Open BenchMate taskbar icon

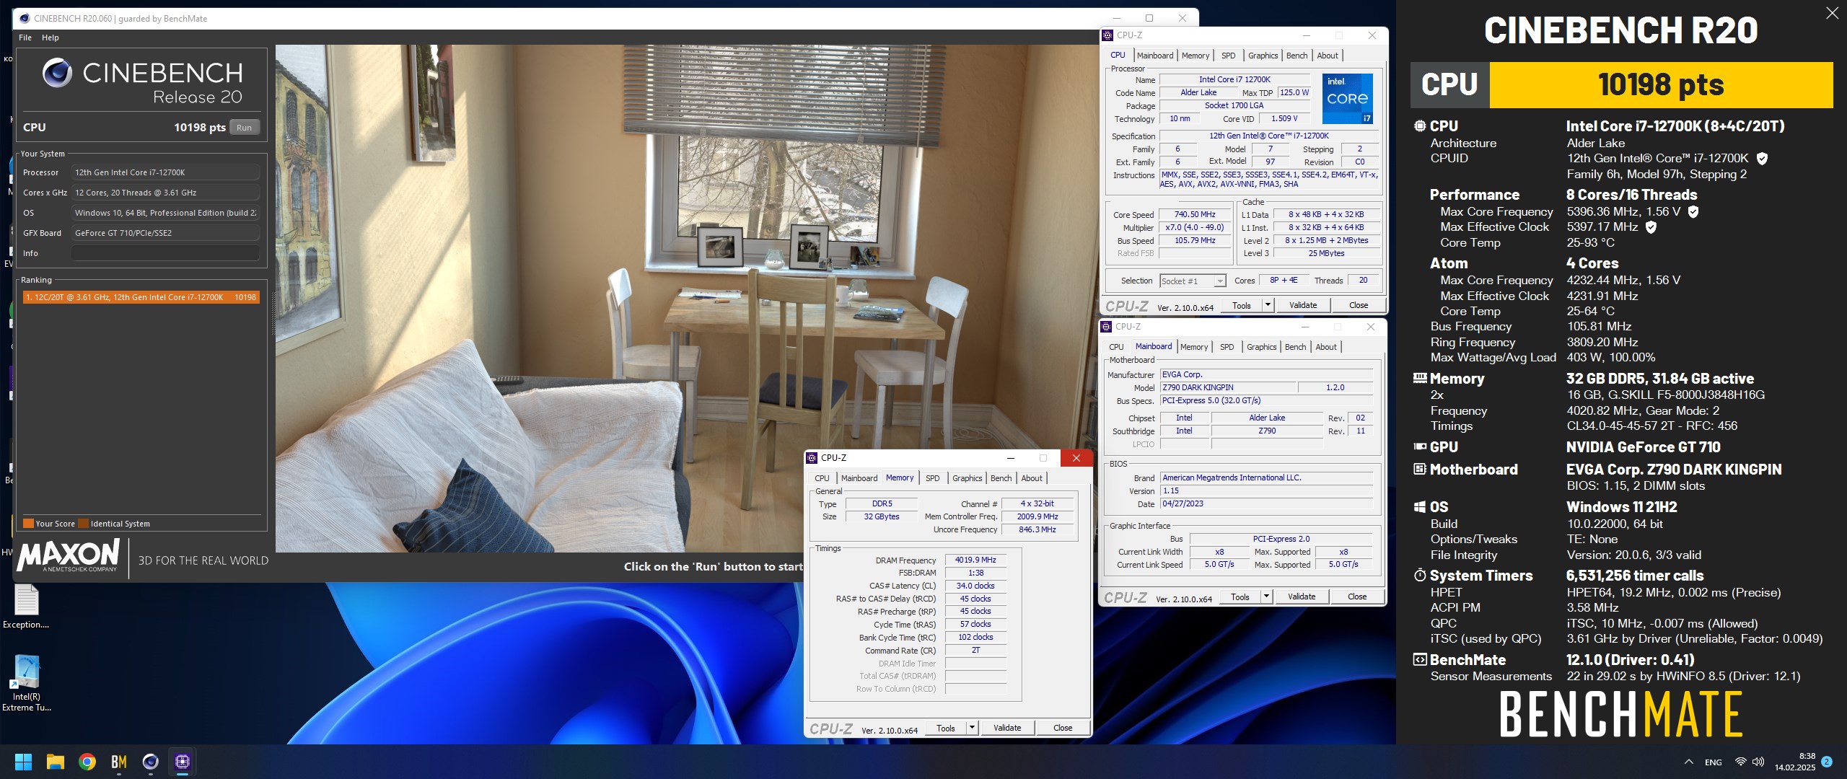pos(119,762)
